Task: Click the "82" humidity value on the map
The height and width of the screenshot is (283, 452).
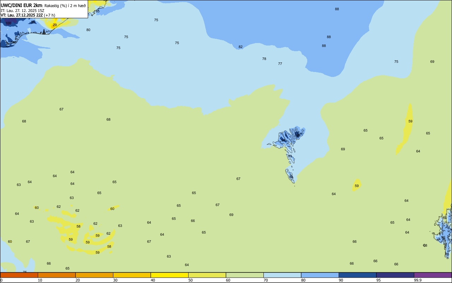Action: 240,47
